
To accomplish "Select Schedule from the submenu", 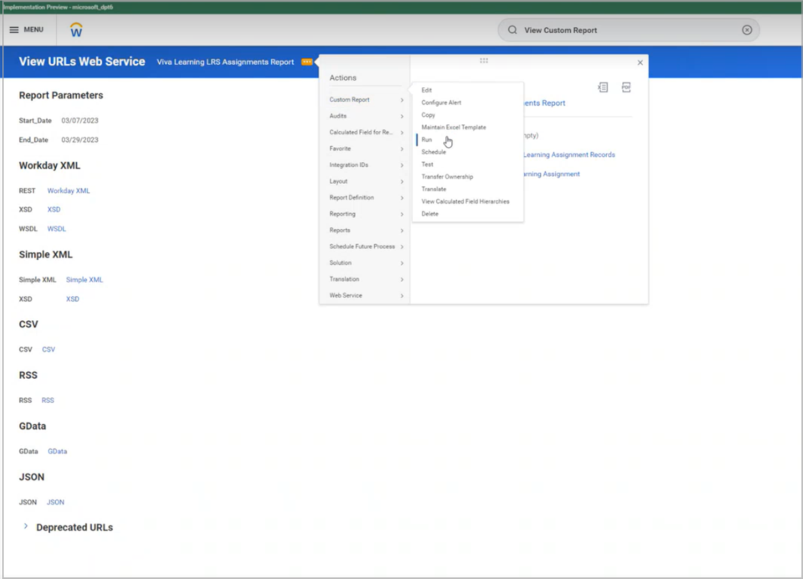I will [434, 152].
